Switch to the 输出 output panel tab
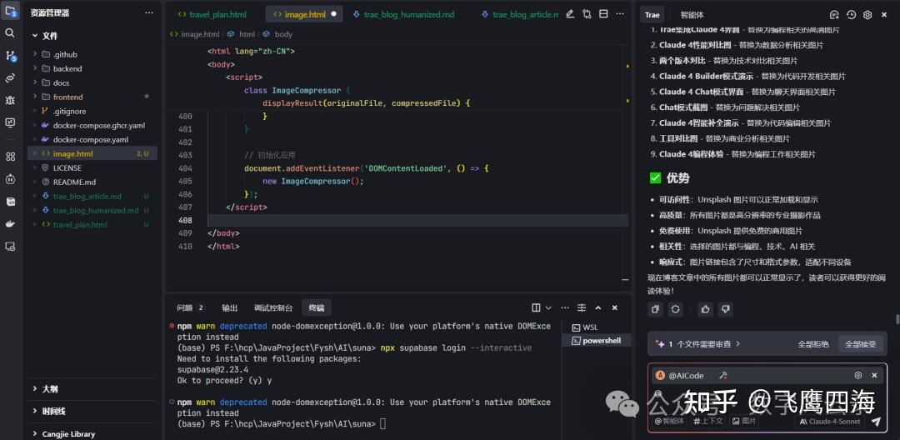Image resolution: width=900 pixels, height=440 pixels. [229, 307]
